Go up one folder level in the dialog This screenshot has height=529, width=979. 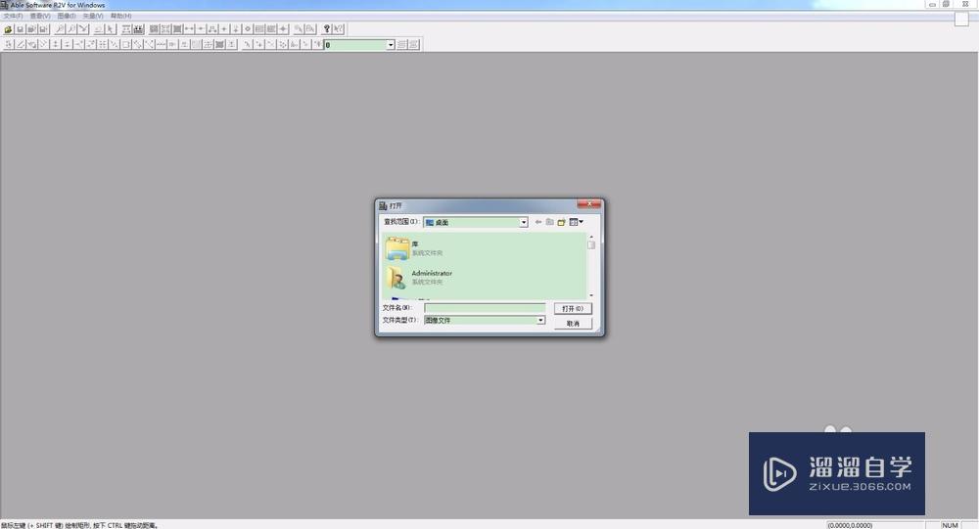tap(550, 222)
